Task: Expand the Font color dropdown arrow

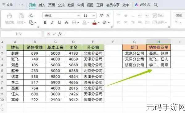Action: [x=99, y=22]
